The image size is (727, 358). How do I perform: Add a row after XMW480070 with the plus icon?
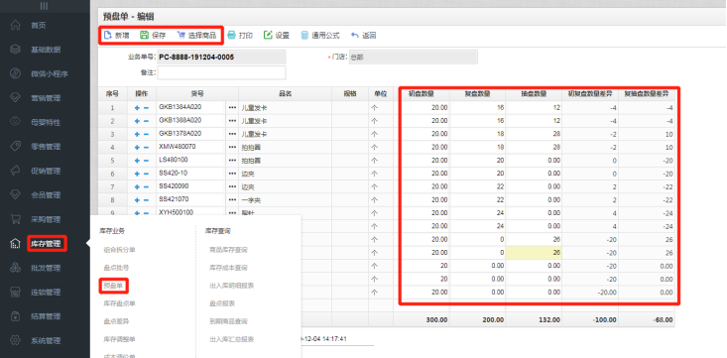click(137, 147)
